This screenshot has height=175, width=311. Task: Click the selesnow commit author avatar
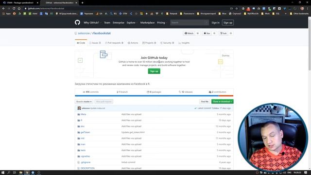click(79, 108)
